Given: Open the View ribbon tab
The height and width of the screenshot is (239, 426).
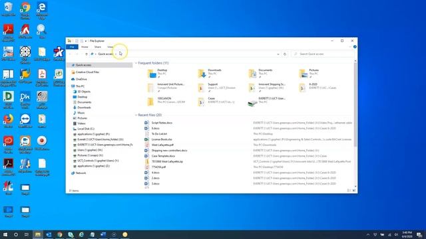Looking at the screenshot, I should [110, 47].
